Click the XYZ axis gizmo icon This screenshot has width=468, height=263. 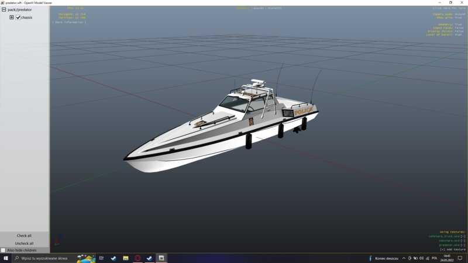click(58, 240)
